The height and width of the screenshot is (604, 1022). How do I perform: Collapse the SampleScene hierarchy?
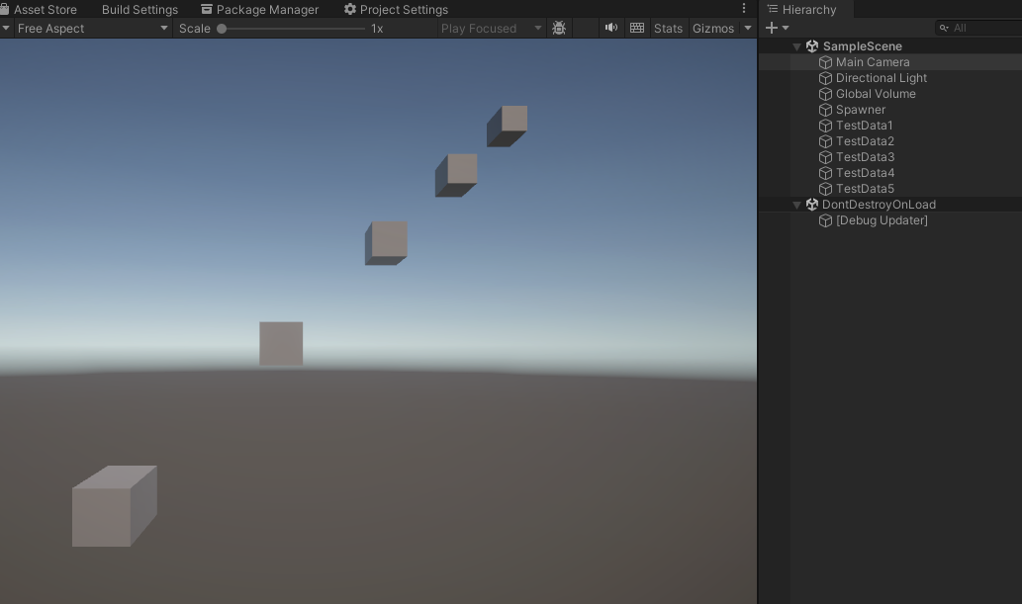point(796,45)
